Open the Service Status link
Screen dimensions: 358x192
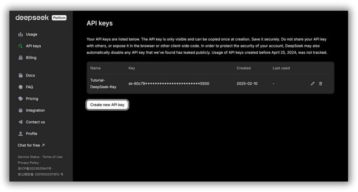[29, 157]
